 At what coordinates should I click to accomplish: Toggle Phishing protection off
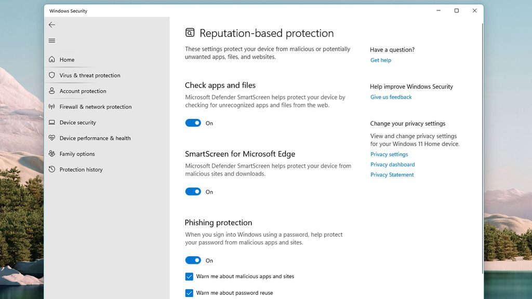193,260
